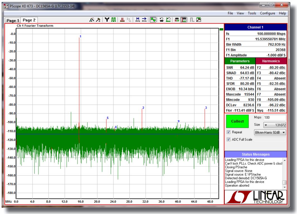The image size is (297, 214).
Task: Toggle the Repeat checkbox
Action: (x=229, y=132)
